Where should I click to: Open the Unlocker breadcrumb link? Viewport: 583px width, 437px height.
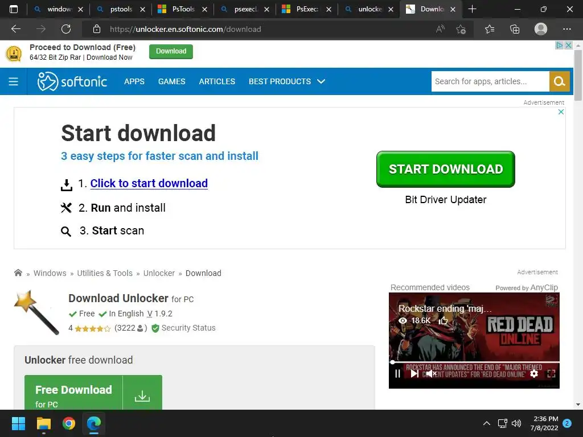click(x=159, y=273)
